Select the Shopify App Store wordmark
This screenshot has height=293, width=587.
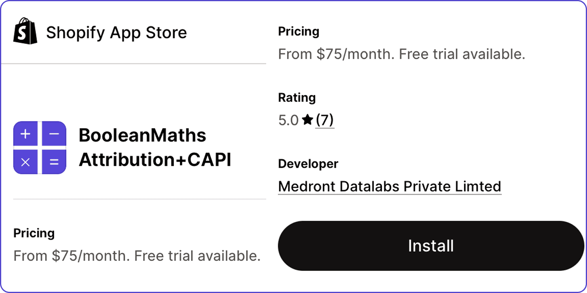[x=116, y=32]
